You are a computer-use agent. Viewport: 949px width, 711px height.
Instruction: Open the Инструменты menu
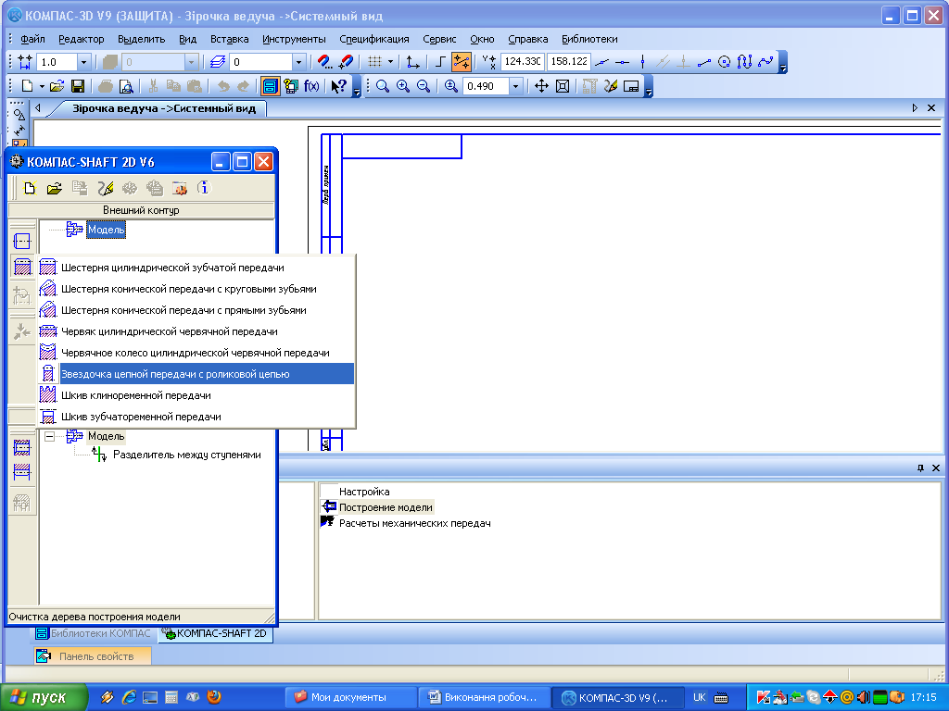[294, 39]
